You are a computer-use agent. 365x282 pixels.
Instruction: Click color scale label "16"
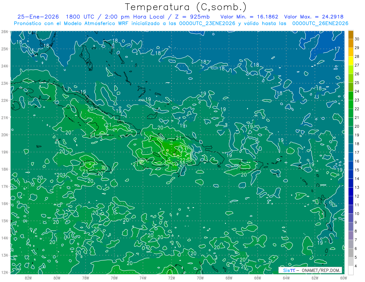[357, 161]
